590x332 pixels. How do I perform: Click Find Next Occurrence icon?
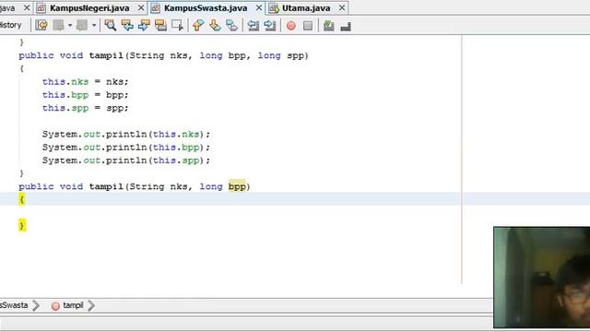pyautogui.click(x=144, y=25)
